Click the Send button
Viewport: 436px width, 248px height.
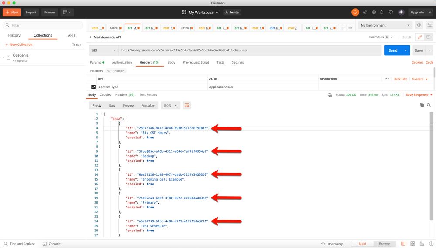coord(393,50)
